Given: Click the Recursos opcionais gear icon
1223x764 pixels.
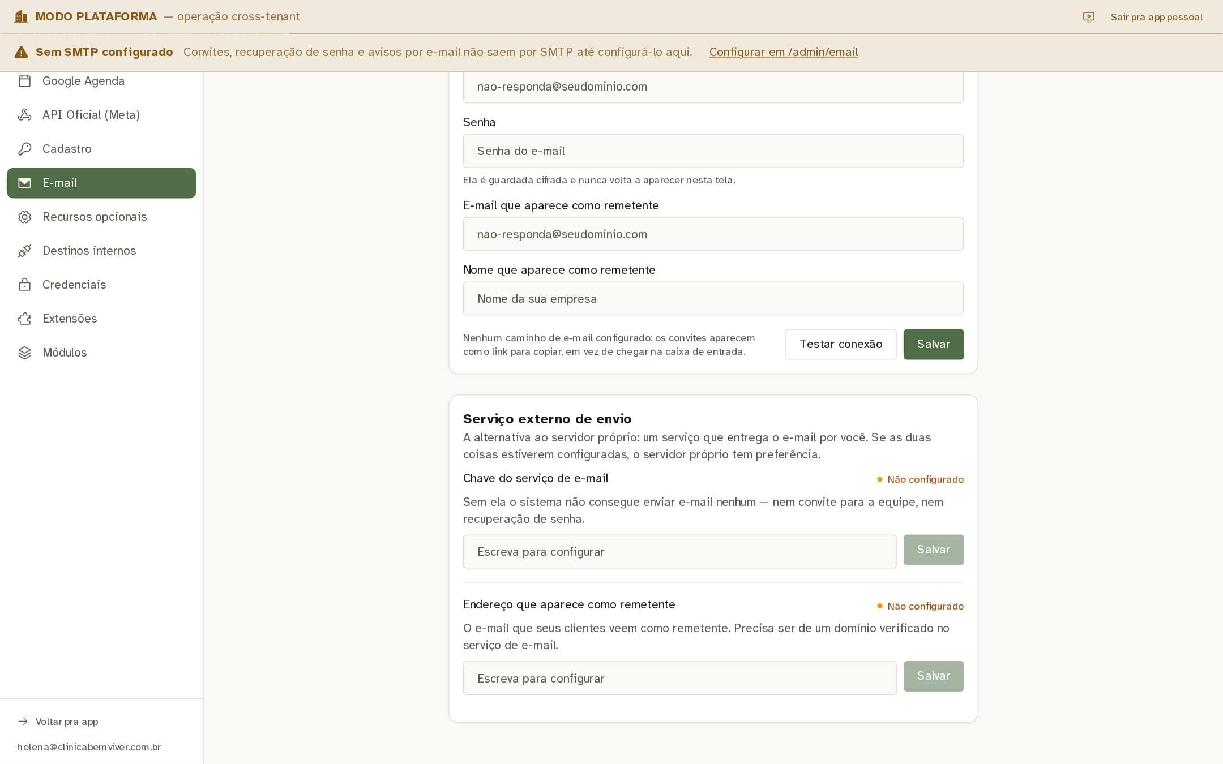Looking at the screenshot, I should (x=24, y=217).
